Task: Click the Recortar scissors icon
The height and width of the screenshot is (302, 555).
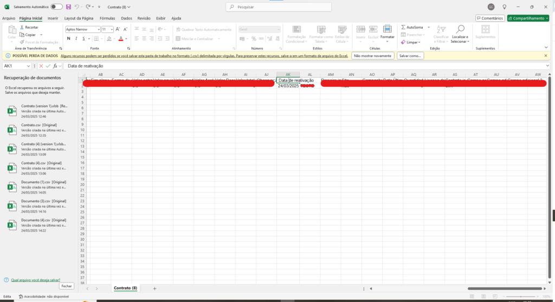Action: coord(22,27)
